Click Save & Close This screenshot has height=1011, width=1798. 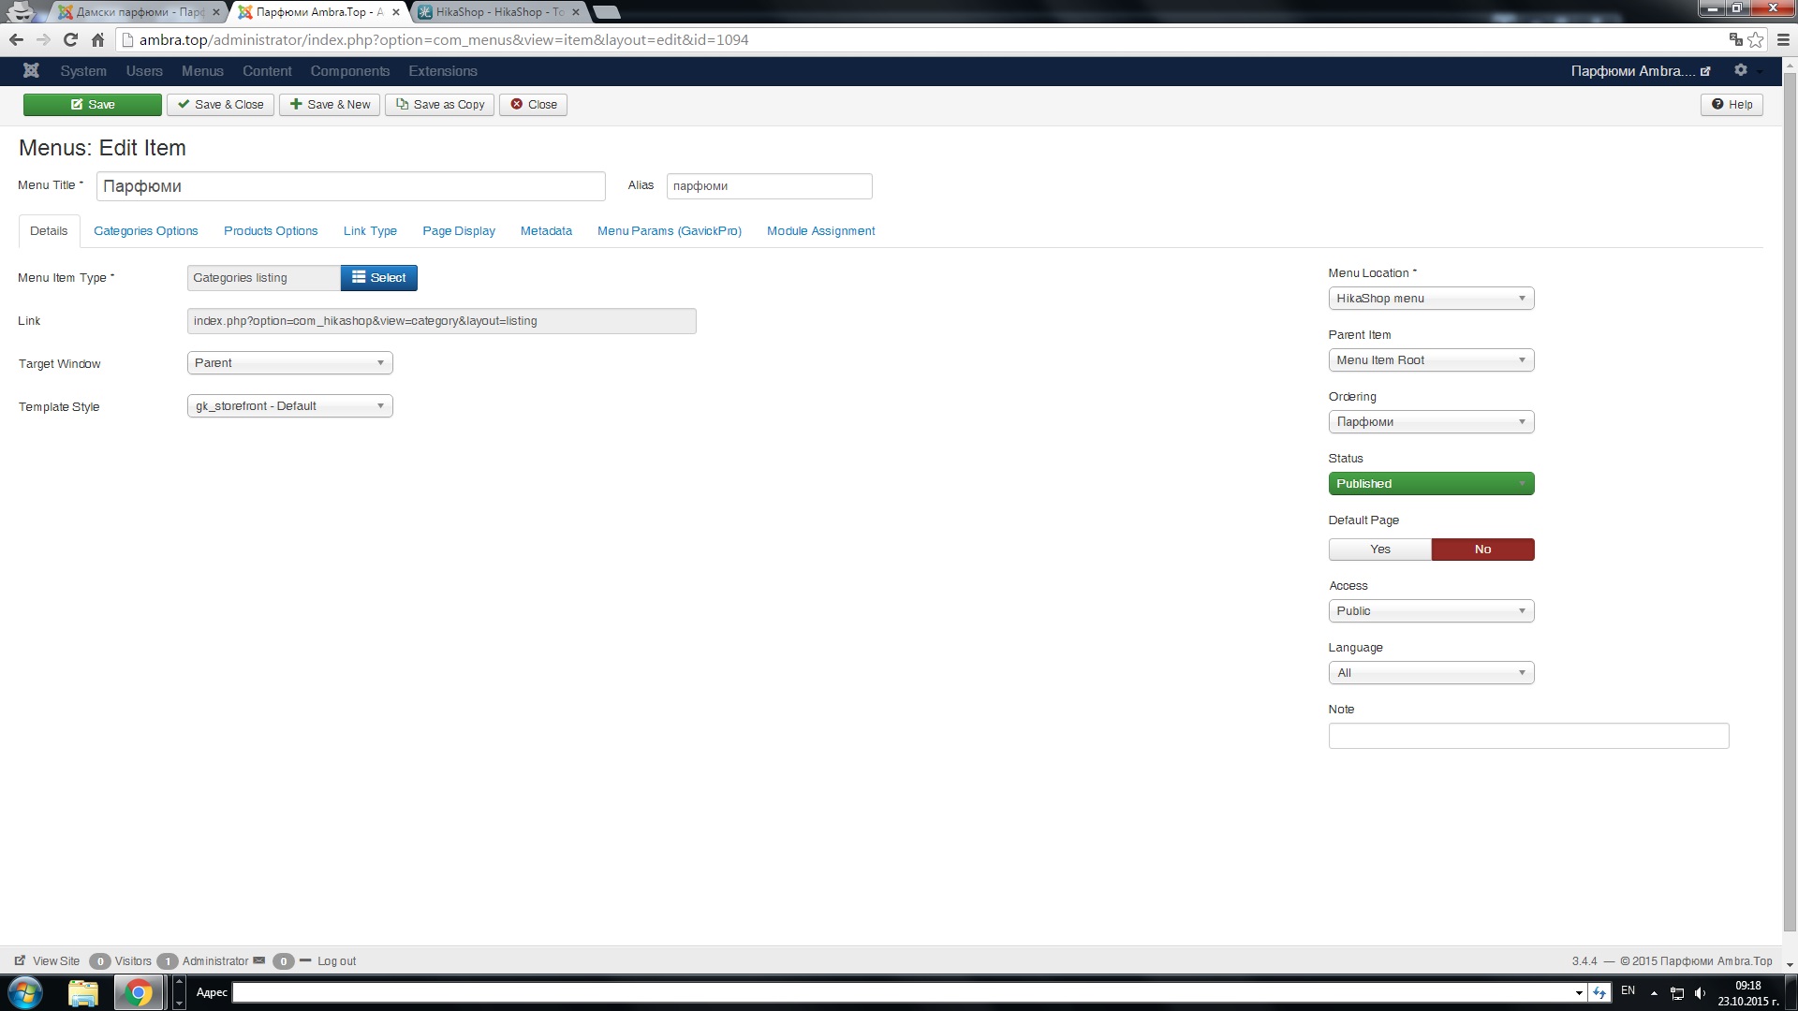click(221, 105)
